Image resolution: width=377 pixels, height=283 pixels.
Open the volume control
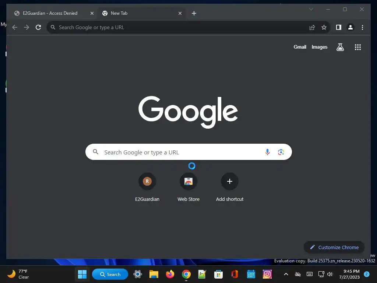pyautogui.click(x=330, y=274)
